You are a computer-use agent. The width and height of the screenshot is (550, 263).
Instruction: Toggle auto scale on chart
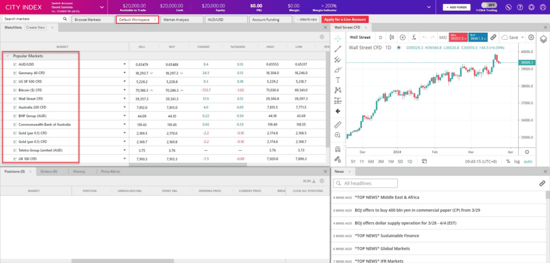[x=528, y=162]
